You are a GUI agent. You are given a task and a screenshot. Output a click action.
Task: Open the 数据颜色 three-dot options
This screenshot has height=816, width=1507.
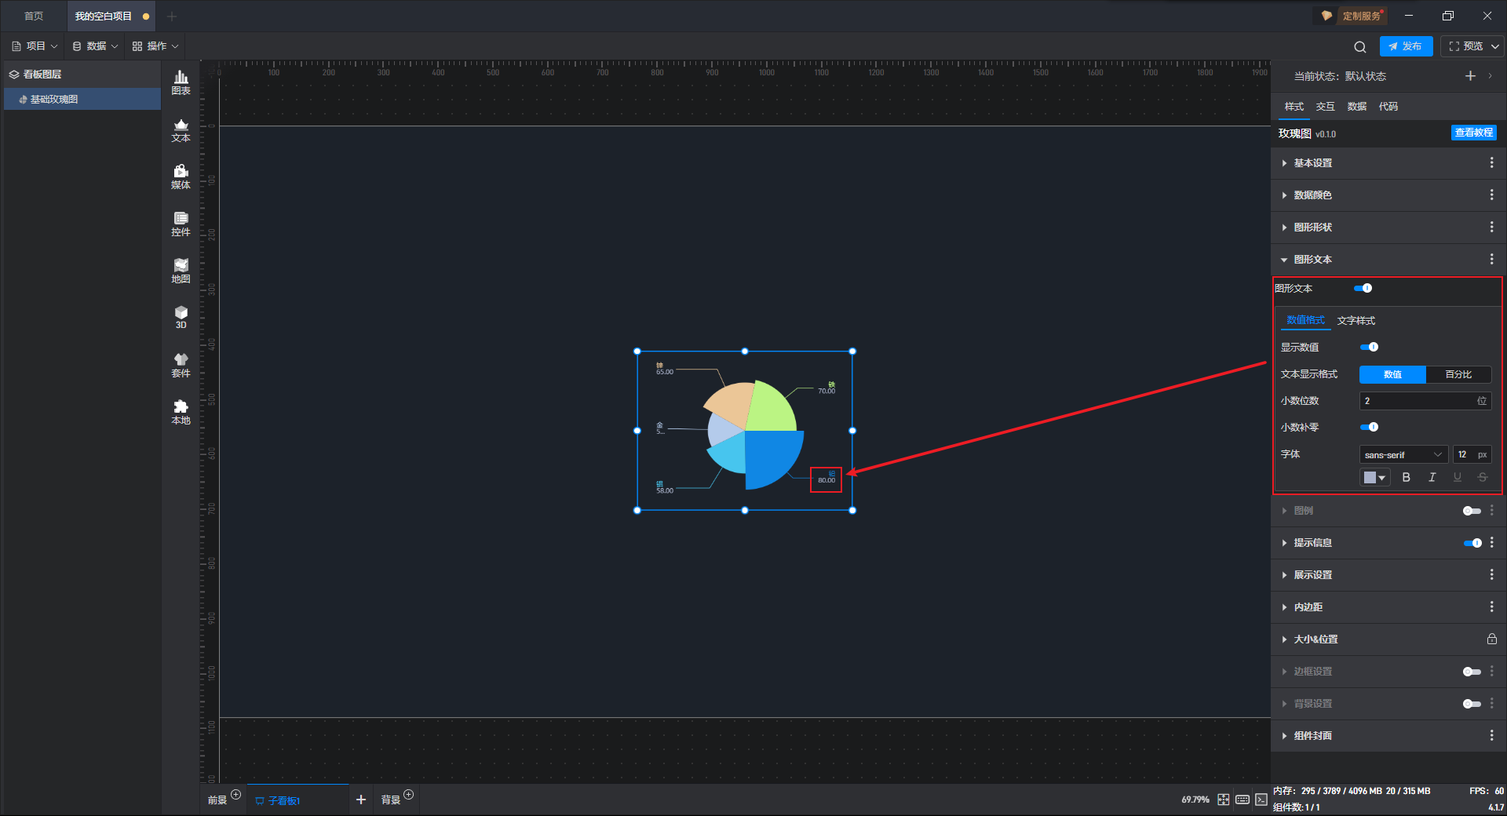tap(1491, 195)
